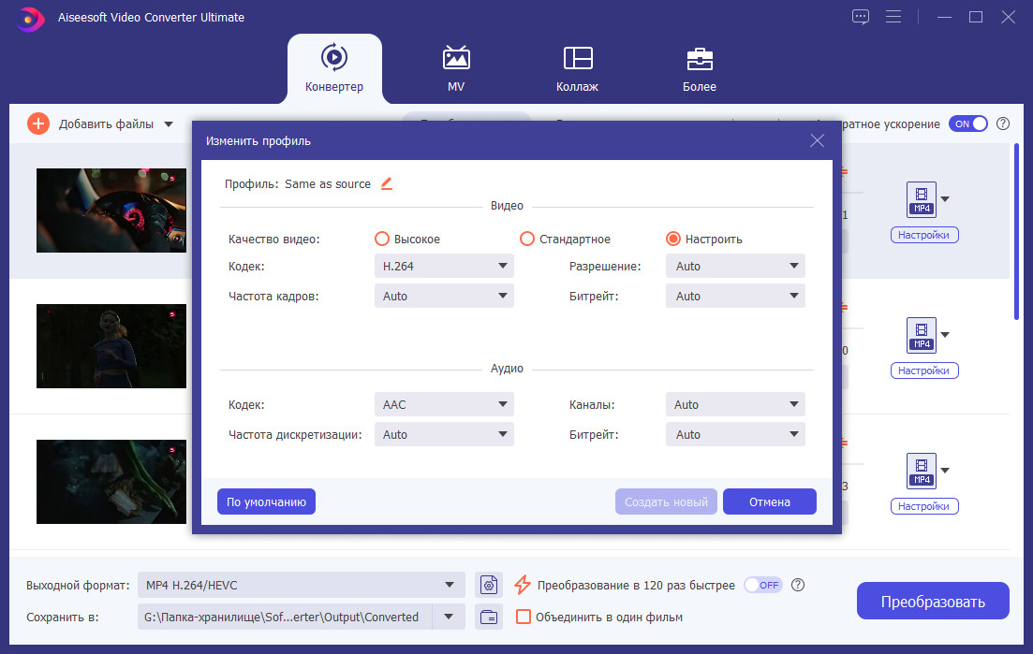
Task: Click the output format settings gear icon
Action: (488, 584)
